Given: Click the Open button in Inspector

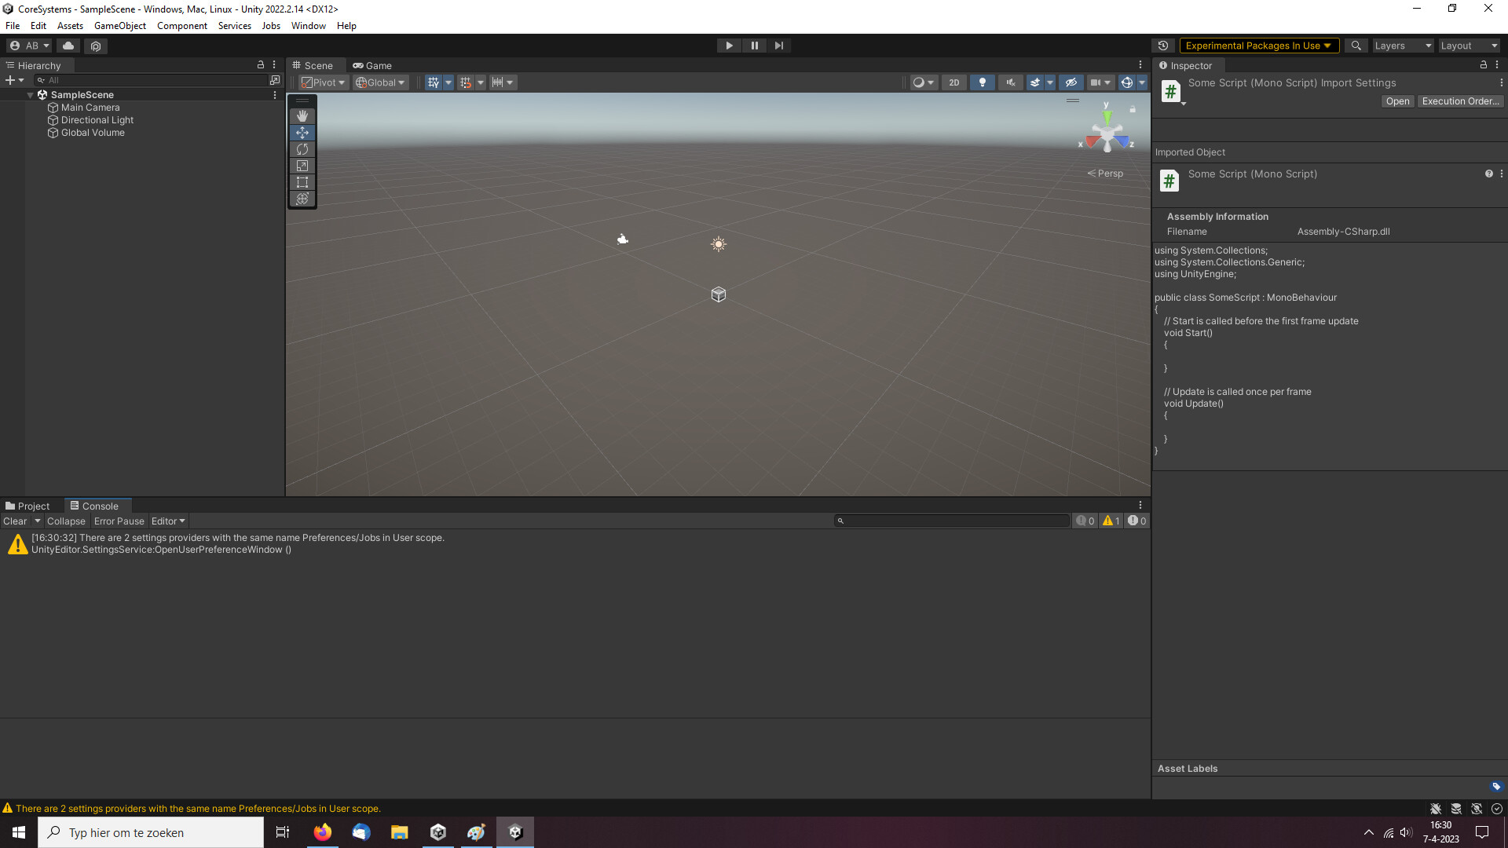Looking at the screenshot, I should 1398,101.
